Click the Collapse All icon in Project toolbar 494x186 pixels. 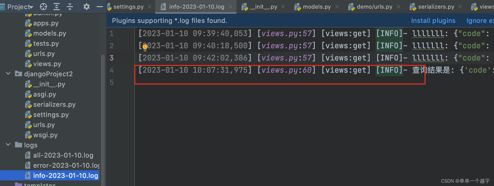[x=70, y=7]
